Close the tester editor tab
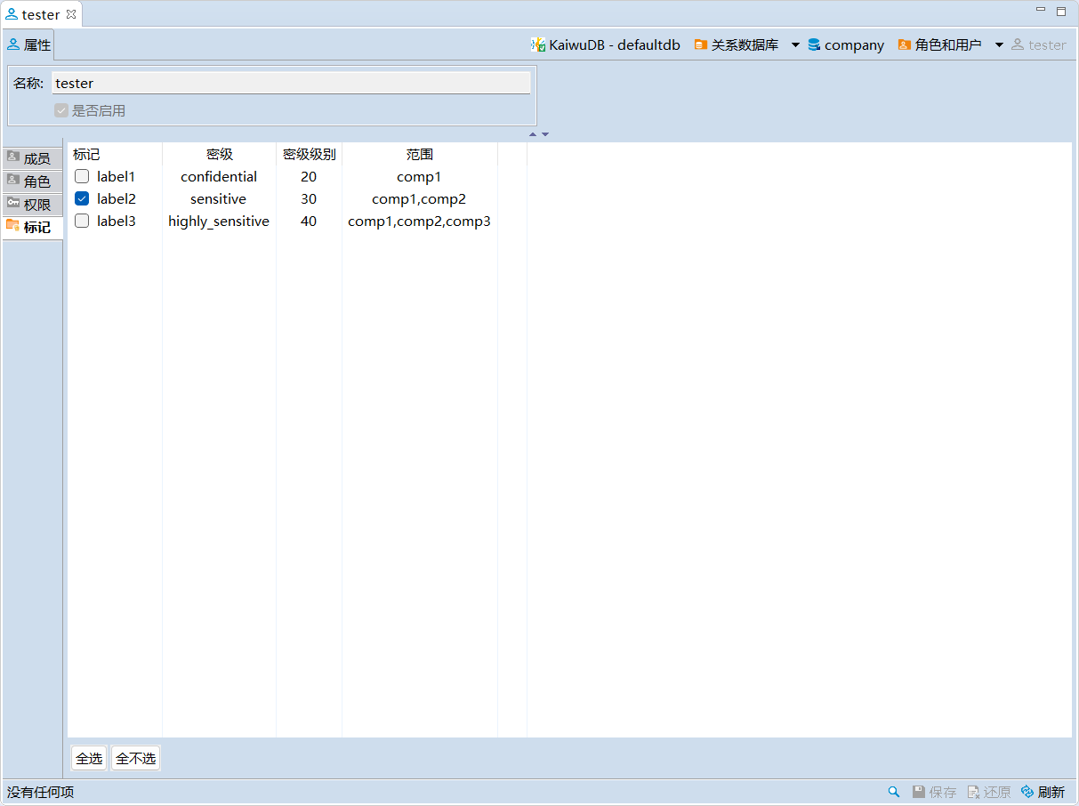The image size is (1079, 806). pos(71,14)
